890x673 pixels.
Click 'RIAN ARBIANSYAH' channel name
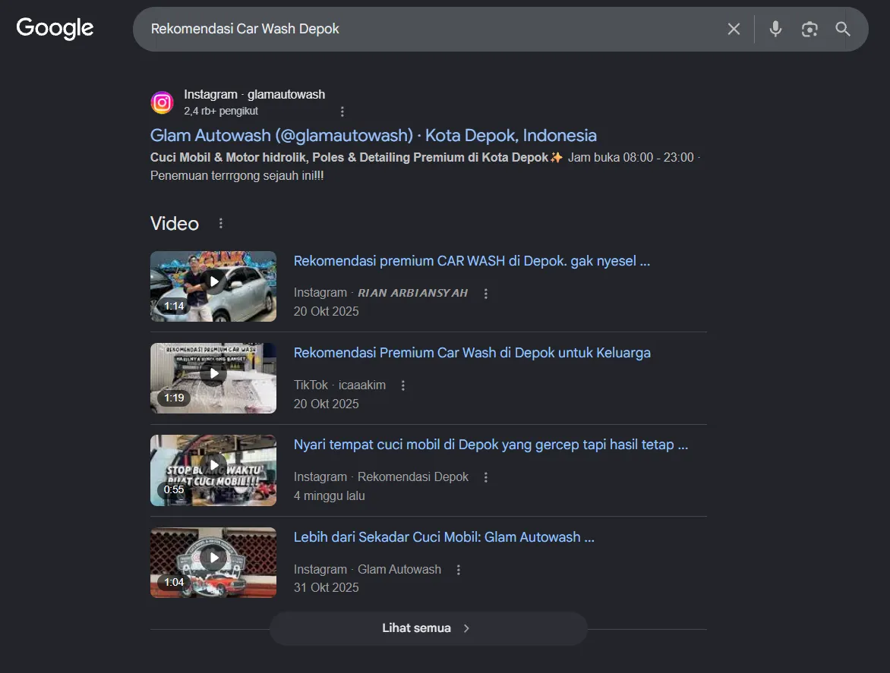412,293
